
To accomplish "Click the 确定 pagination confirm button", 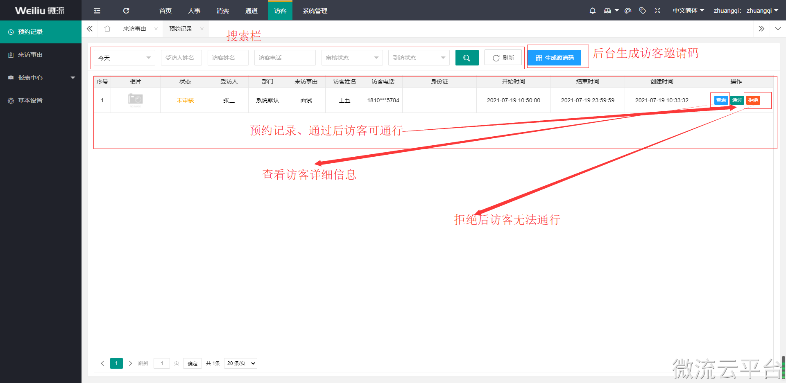I will (x=193, y=363).
